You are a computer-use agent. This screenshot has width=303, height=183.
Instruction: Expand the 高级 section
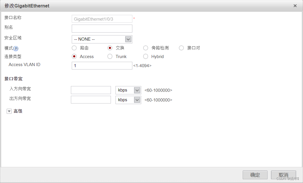[x=9, y=111]
